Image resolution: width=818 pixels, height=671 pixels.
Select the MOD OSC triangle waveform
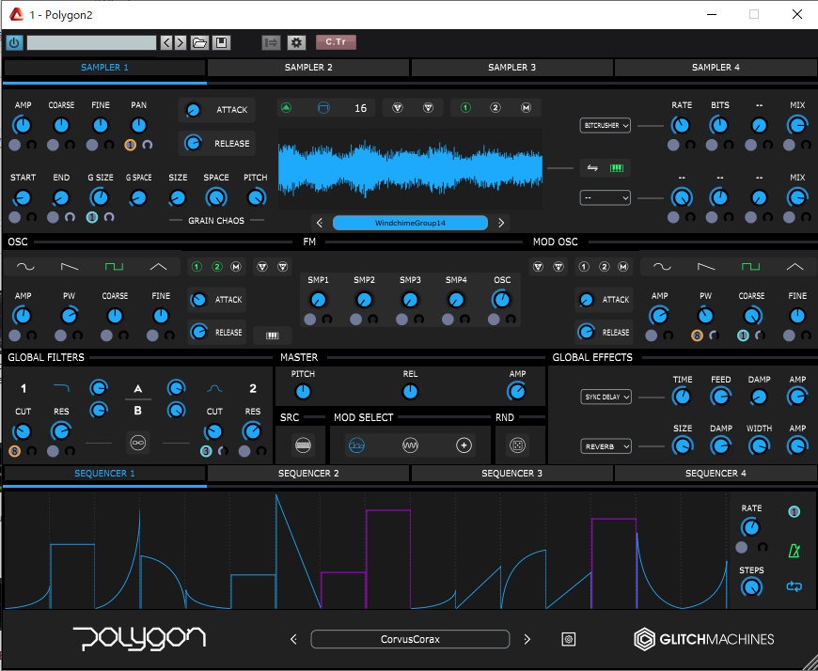(x=795, y=267)
